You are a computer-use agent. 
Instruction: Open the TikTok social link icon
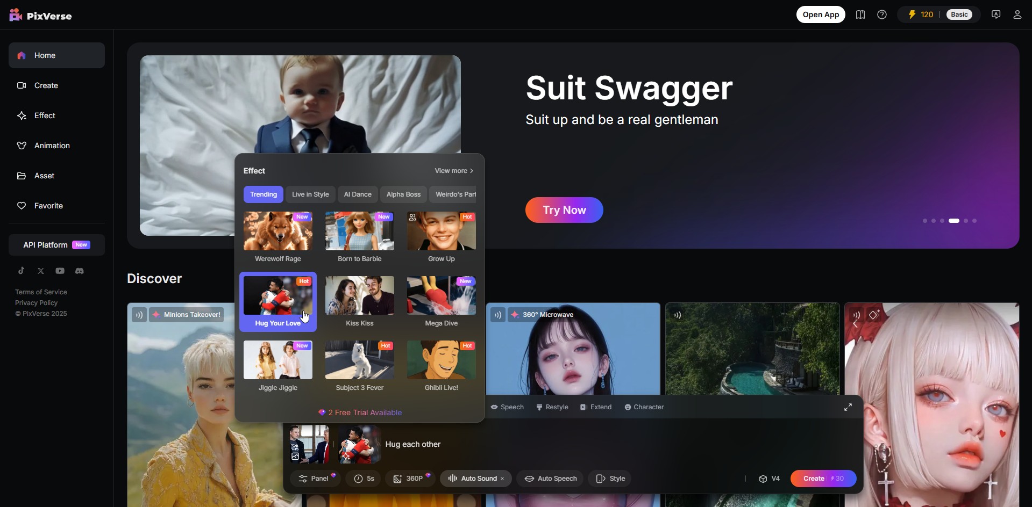(22, 271)
